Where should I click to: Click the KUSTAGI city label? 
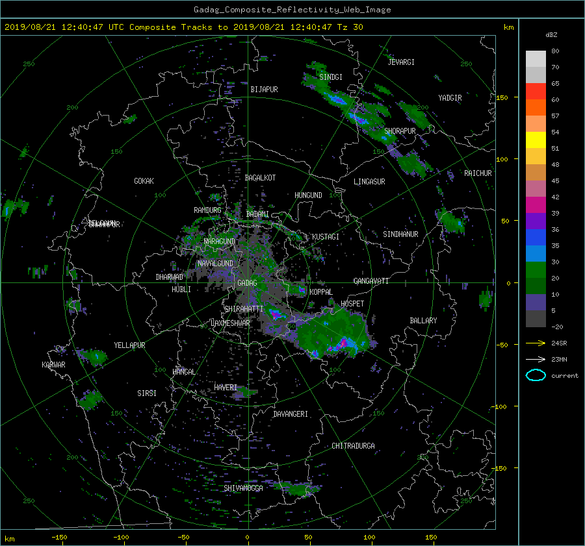tap(326, 237)
